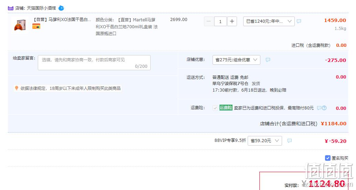Click comment icon beside 88VIP discount dropdown
Image resolution: width=356 pixels, height=190 pixels.
click(290, 141)
